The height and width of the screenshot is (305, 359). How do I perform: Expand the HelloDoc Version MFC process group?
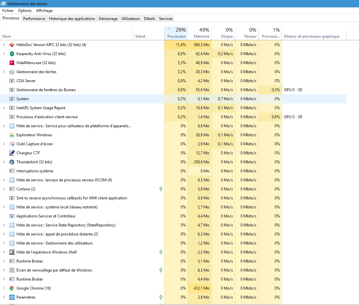[x=4, y=45]
